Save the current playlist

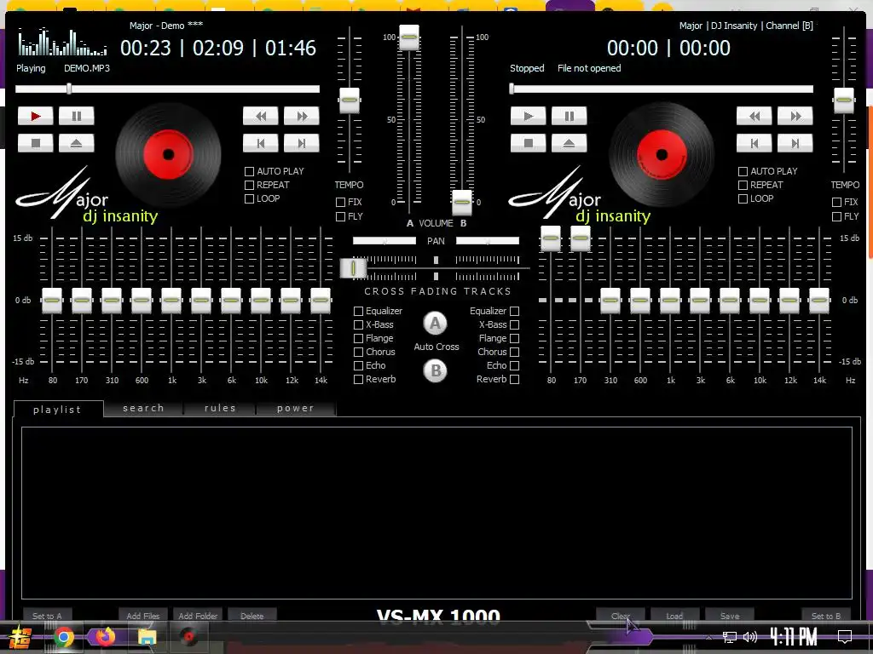tap(730, 616)
